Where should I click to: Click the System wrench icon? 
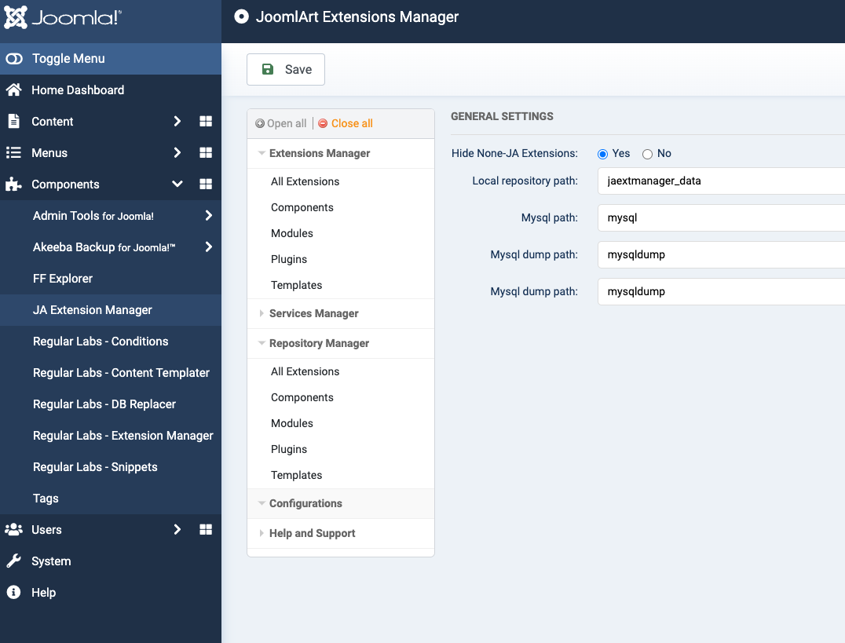[x=13, y=561]
